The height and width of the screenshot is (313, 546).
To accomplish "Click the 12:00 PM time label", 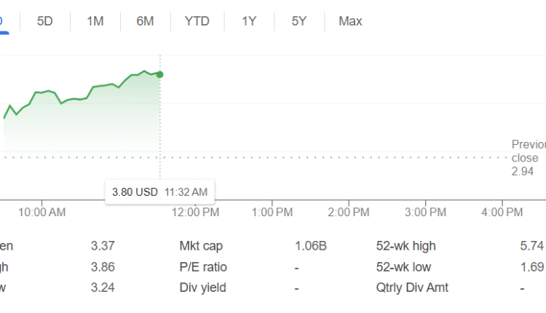I will (195, 212).
